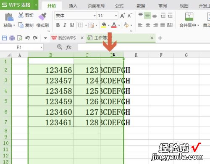
Task: Open the Paste dropdown arrow
Action: click(14, 26)
